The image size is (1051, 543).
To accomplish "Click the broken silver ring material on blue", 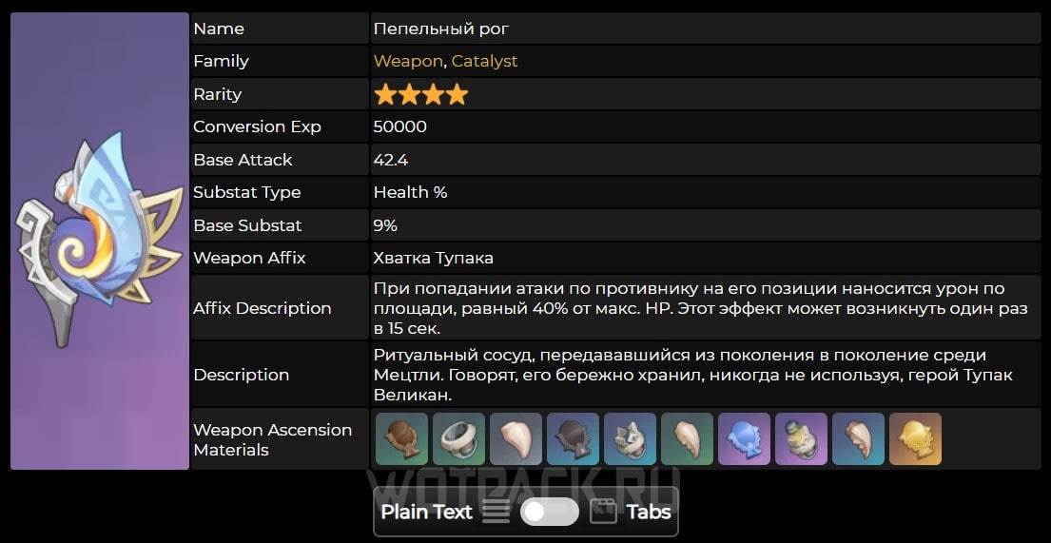I will tap(630, 439).
